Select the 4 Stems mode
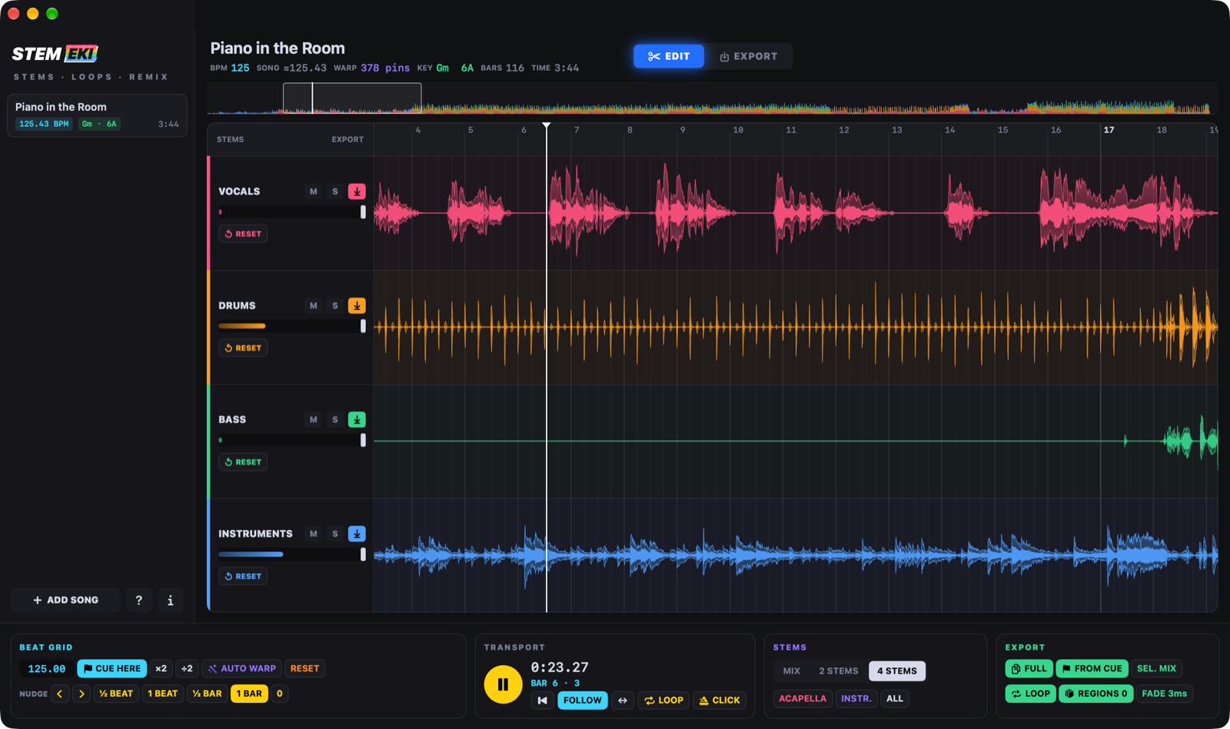The height and width of the screenshot is (729, 1230). point(897,671)
